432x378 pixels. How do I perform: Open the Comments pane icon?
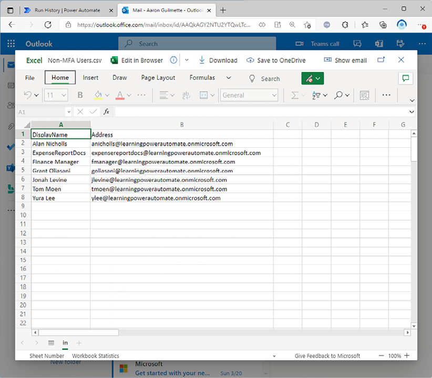[405, 78]
